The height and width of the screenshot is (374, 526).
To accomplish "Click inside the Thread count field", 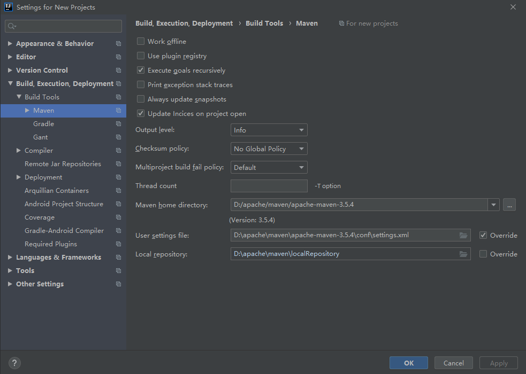I will click(269, 185).
